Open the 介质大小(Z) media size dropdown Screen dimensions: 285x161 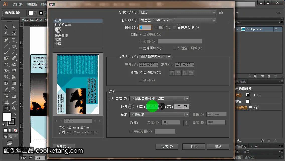(155, 57)
